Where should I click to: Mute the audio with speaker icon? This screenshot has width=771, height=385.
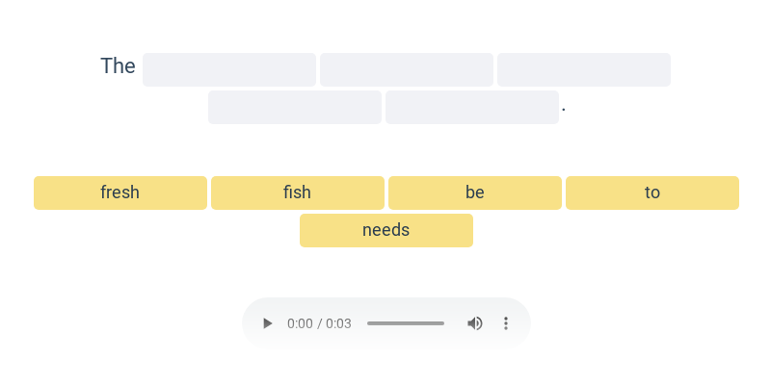(474, 323)
